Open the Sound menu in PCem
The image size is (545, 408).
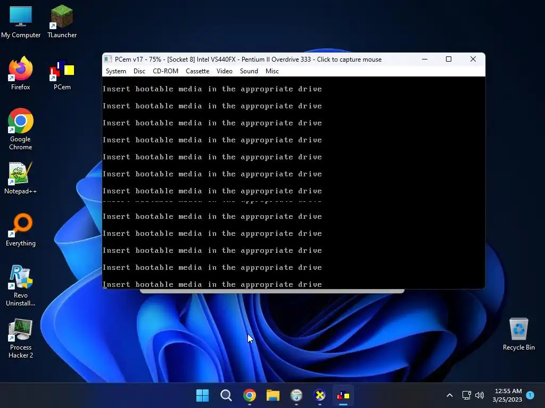click(x=249, y=71)
